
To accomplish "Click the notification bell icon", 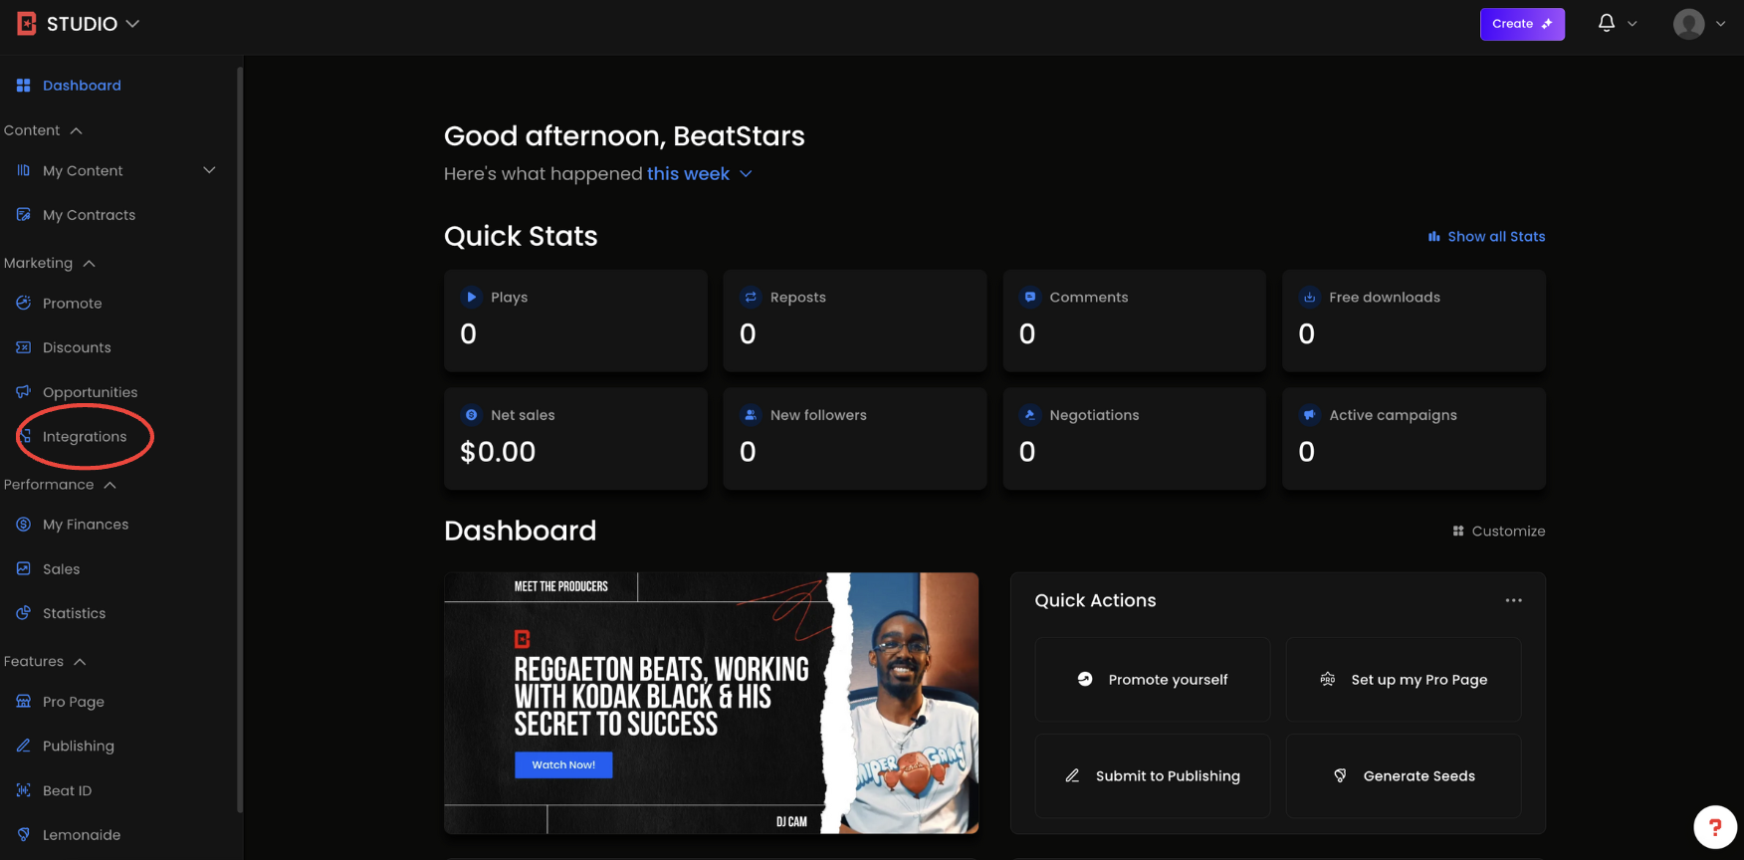I will point(1606,23).
